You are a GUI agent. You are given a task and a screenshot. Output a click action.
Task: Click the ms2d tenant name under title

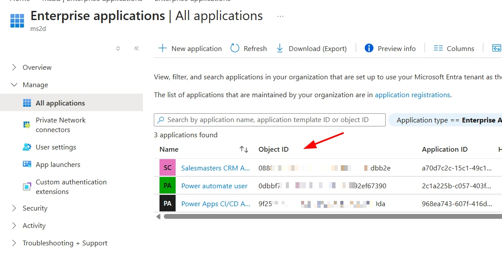[x=38, y=28]
